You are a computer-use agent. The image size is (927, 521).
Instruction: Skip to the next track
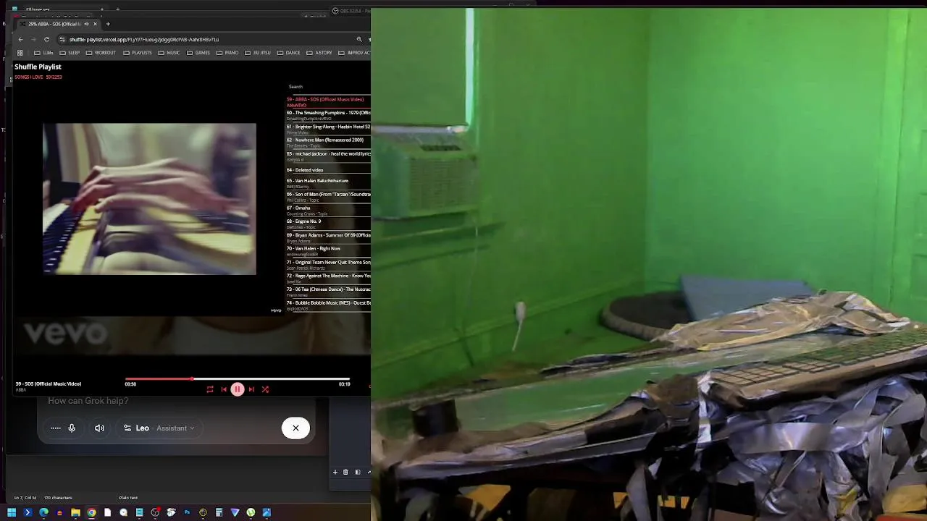click(251, 389)
